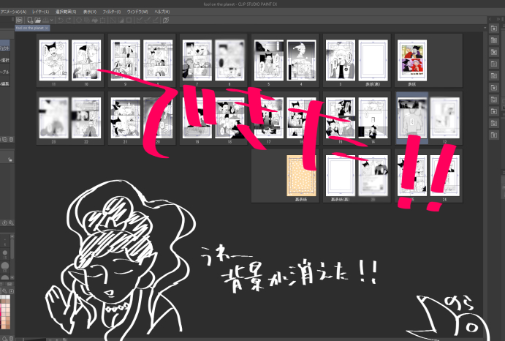Screen dimensions: 505x341
Task: Expand right dock with double chevron
Action: [498, 19]
